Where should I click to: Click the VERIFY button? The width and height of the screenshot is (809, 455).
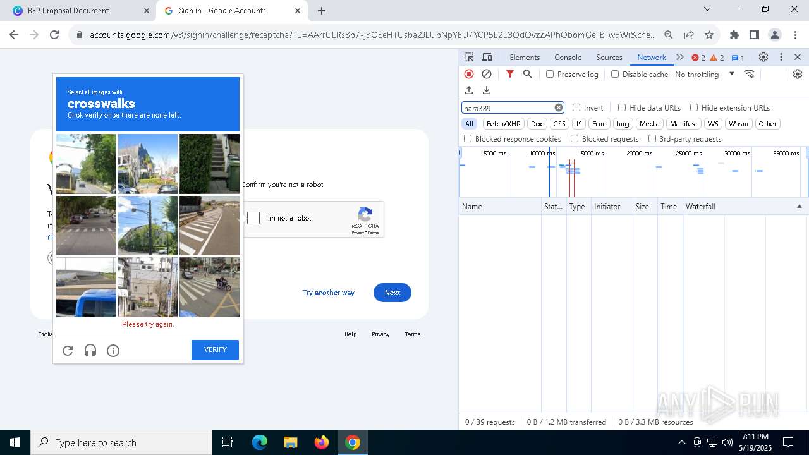(215, 350)
